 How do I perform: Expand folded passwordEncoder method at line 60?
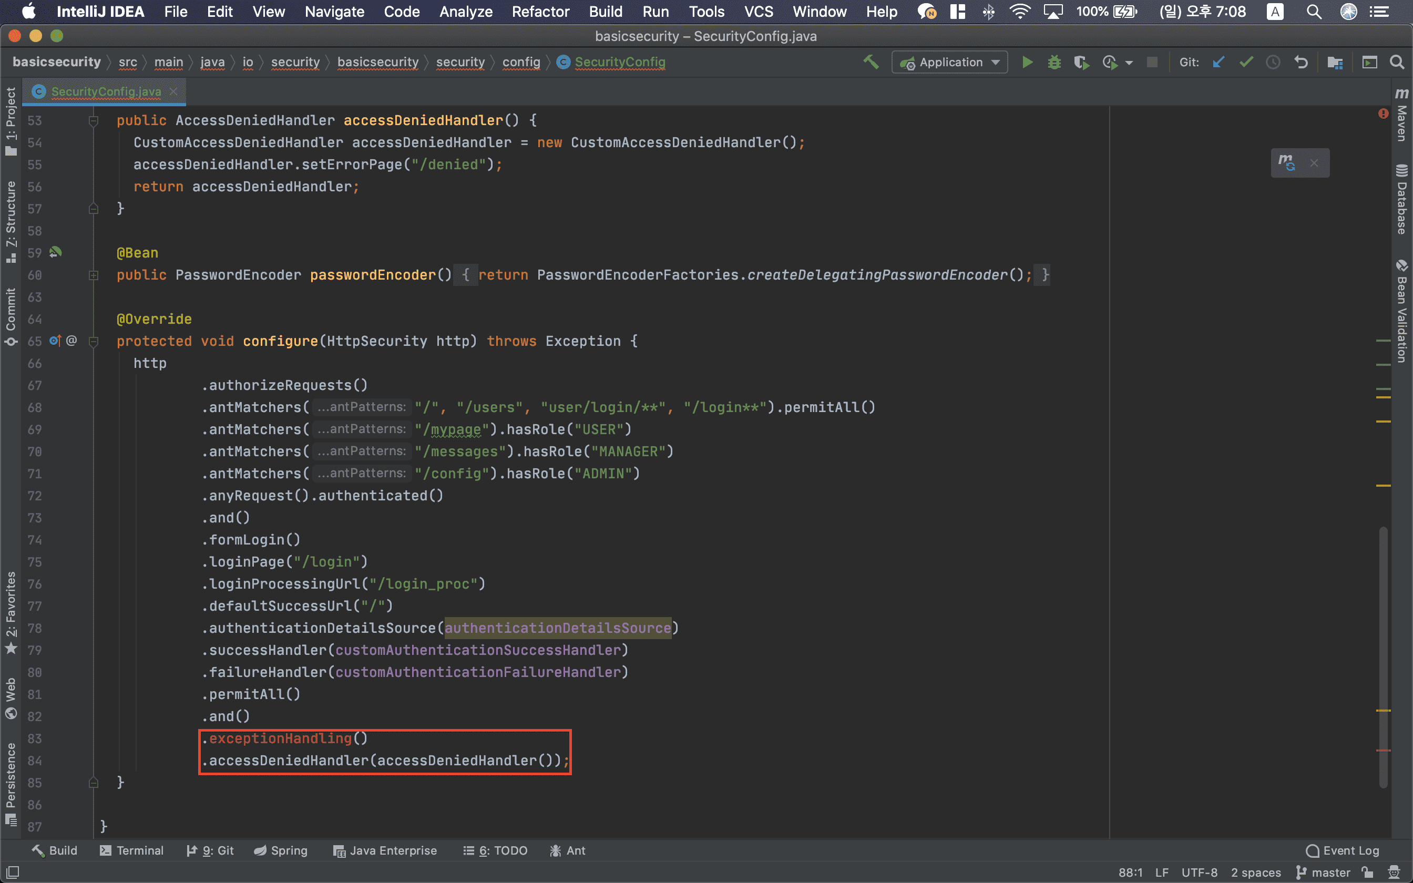(94, 275)
